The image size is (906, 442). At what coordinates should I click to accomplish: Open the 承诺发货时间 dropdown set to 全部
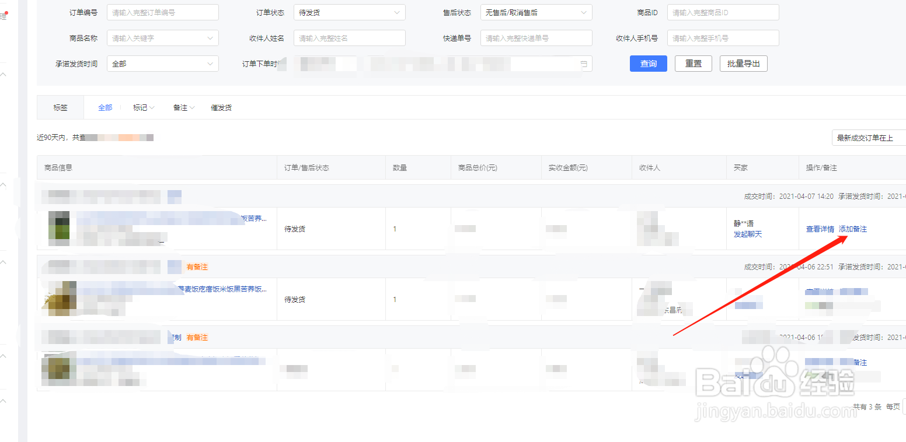pos(162,64)
